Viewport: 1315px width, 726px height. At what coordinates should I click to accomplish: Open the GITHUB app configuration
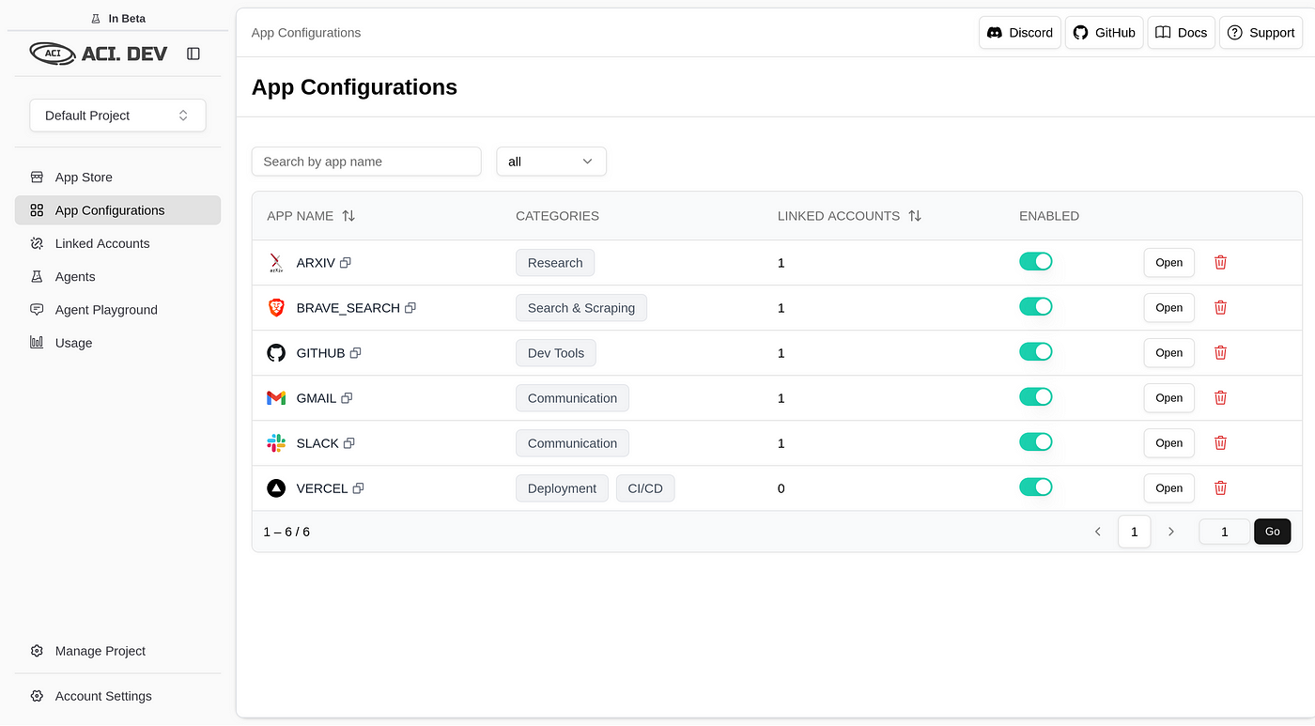point(1168,353)
